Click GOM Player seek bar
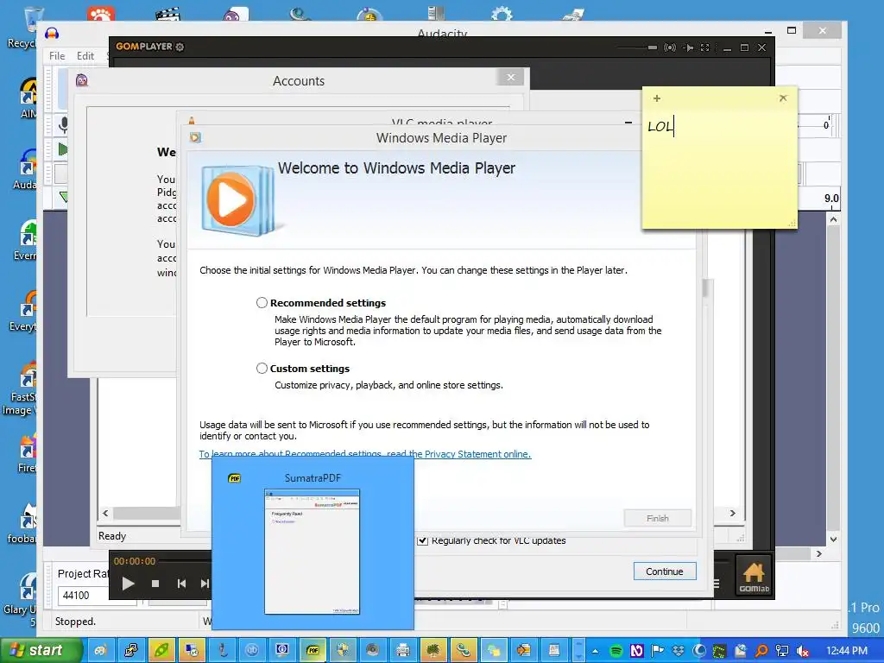The width and height of the screenshot is (884, 663). [x=185, y=561]
